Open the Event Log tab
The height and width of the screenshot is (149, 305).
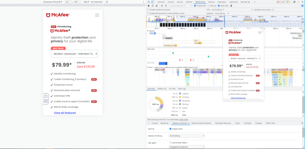(x=182, y=89)
